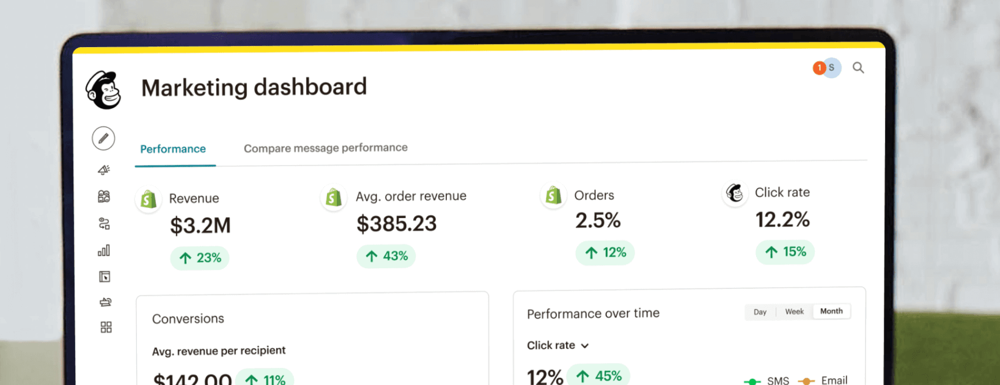Select the Performance tab
1000x385 pixels.
click(173, 149)
